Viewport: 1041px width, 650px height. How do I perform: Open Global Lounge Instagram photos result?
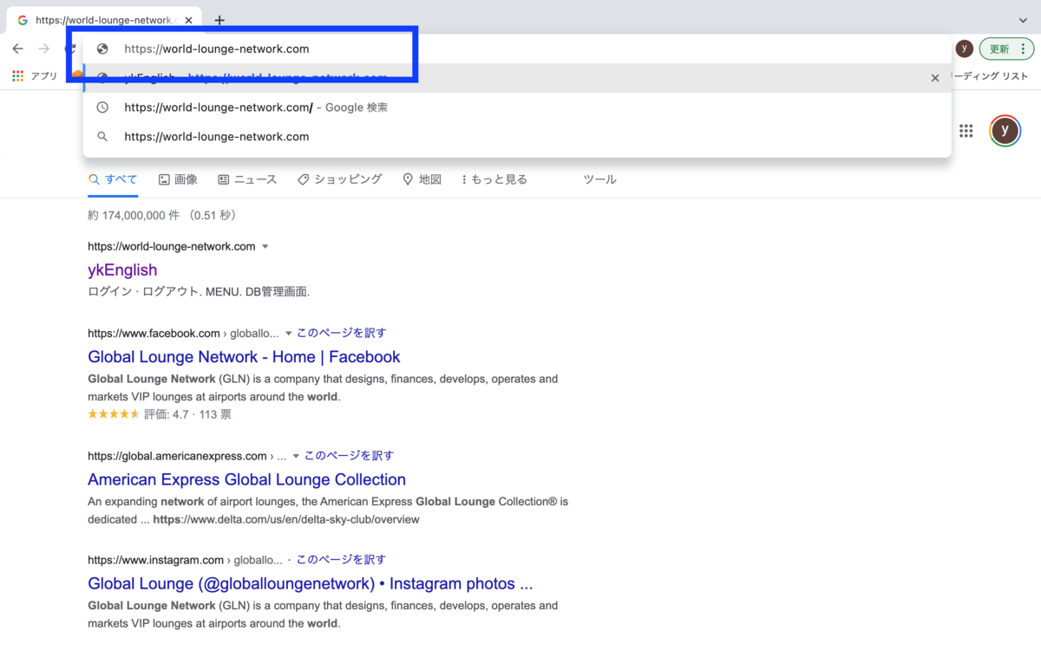[310, 584]
